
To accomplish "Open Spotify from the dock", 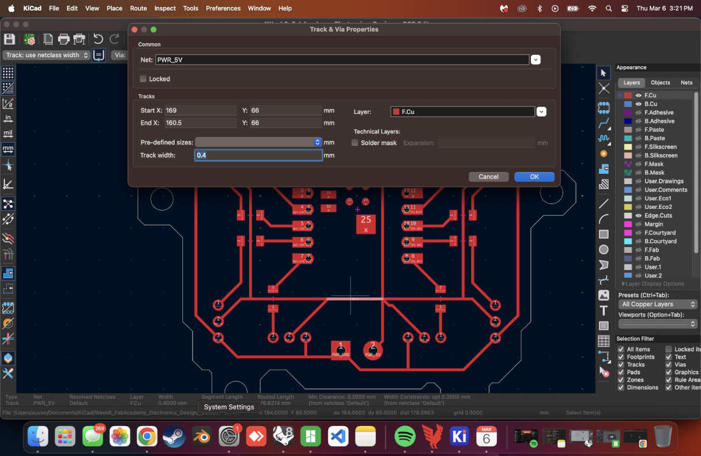I will click(x=405, y=436).
